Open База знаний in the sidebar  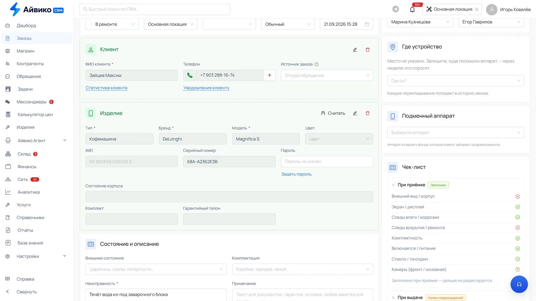[x=37, y=243]
